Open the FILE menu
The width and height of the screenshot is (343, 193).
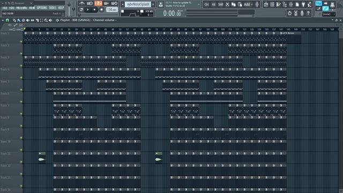tap(5, 8)
